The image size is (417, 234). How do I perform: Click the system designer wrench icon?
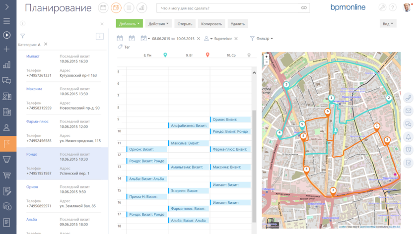coord(382,8)
